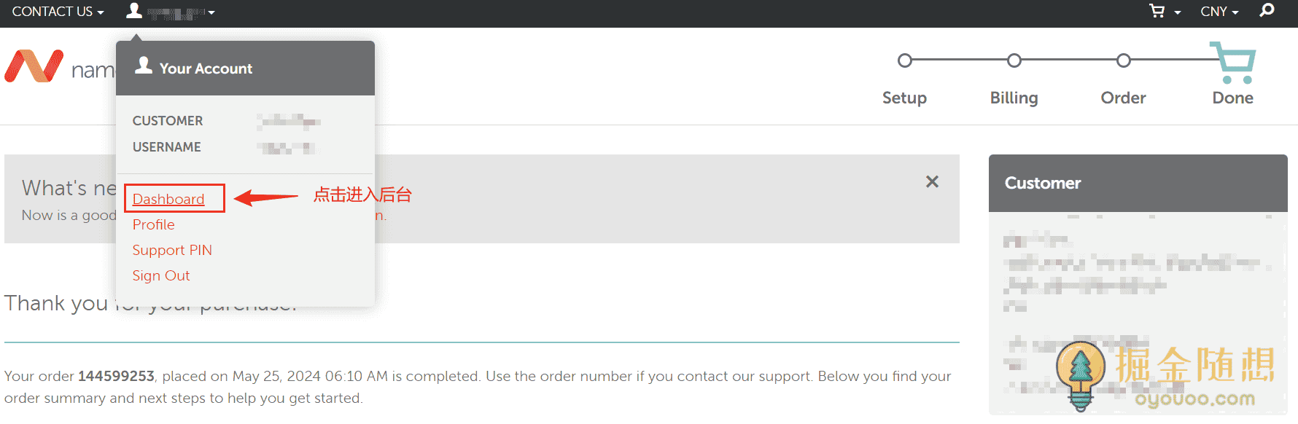1298x424 pixels.
Task: Click the Your Account header
Action: 206,68
